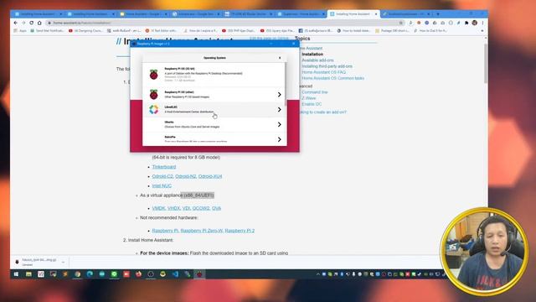
Task: Open the Odroid-N2 link
Action: click(x=186, y=176)
